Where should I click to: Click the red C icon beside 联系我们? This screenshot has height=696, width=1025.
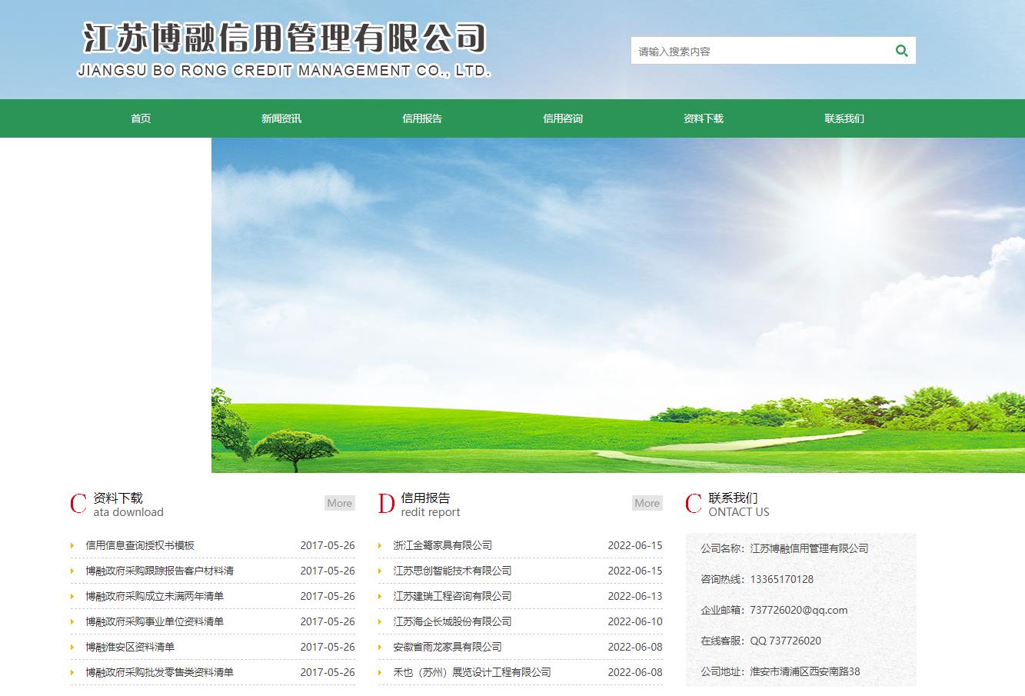(x=694, y=504)
